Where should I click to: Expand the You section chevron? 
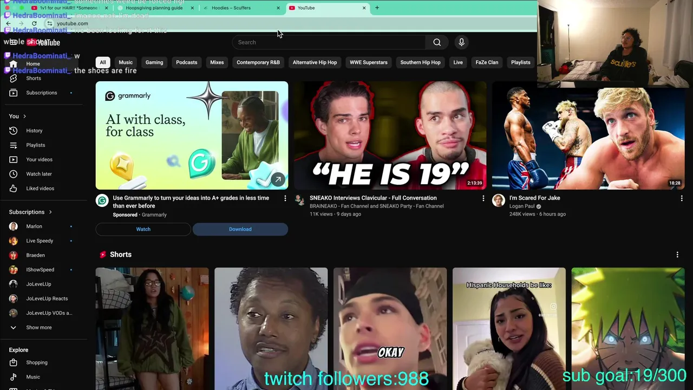pyautogui.click(x=24, y=116)
